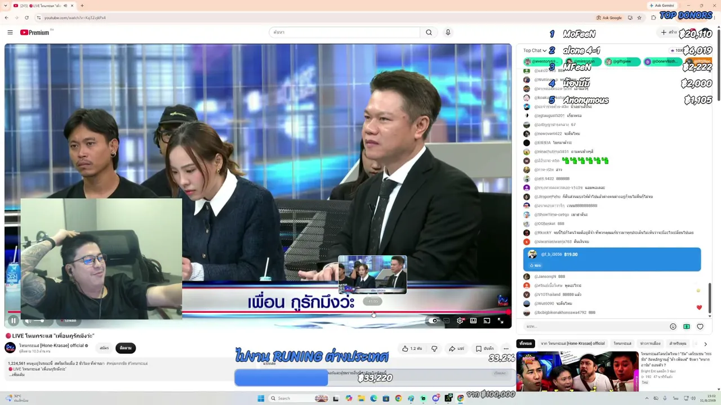Open a new browser tab
This screenshot has height=405, width=721.
pos(82,6)
